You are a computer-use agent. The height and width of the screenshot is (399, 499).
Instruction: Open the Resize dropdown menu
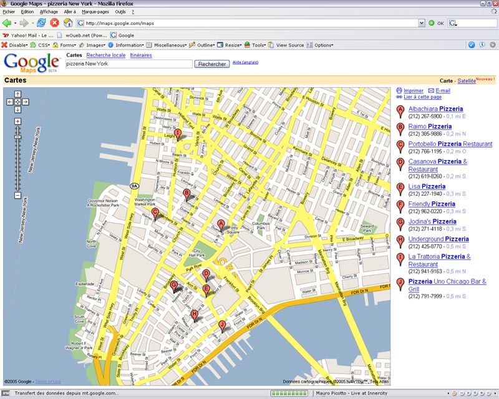(230, 45)
